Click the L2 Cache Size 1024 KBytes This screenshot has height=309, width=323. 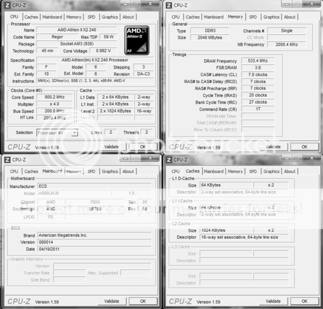[226, 230]
